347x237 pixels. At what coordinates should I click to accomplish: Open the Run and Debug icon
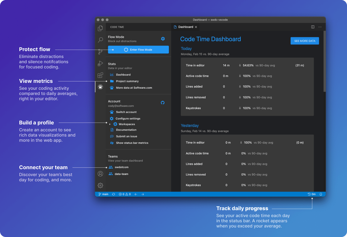coord(100,64)
